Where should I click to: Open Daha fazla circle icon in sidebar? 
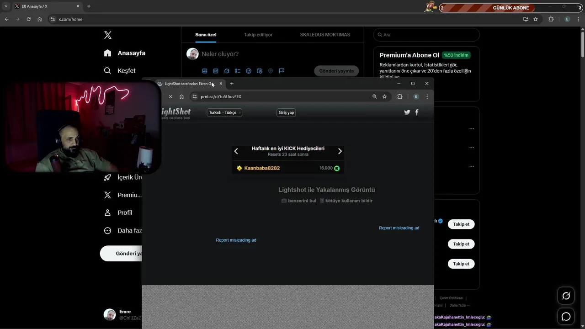tap(107, 231)
